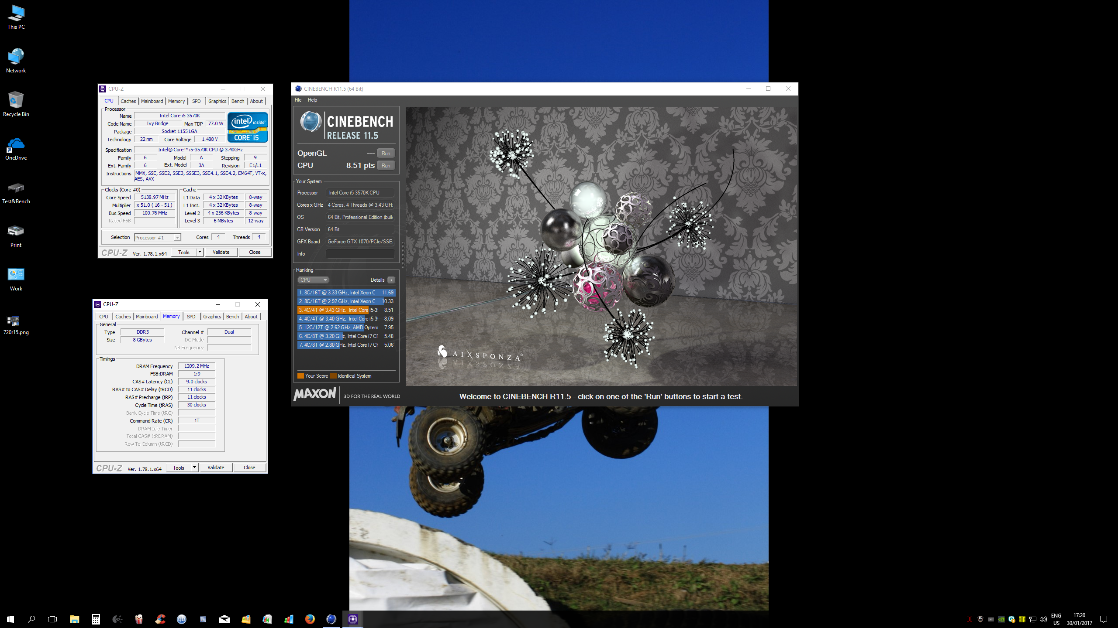This screenshot has height=628, width=1118.
Task: Open SPD tab in bottom CPU-Z window
Action: pos(191,317)
